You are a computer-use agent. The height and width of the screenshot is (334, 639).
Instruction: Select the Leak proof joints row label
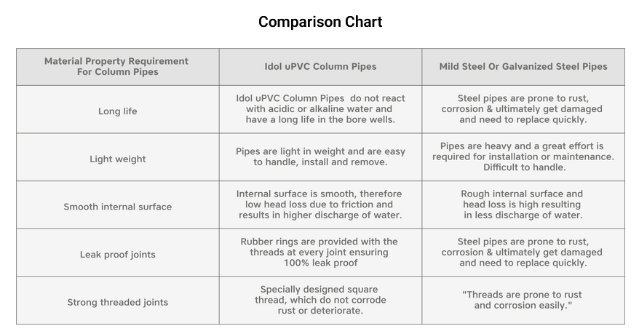coord(117,255)
